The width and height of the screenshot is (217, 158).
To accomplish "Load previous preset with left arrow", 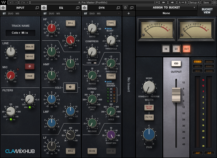I will pyautogui.click(x=164, y=2).
